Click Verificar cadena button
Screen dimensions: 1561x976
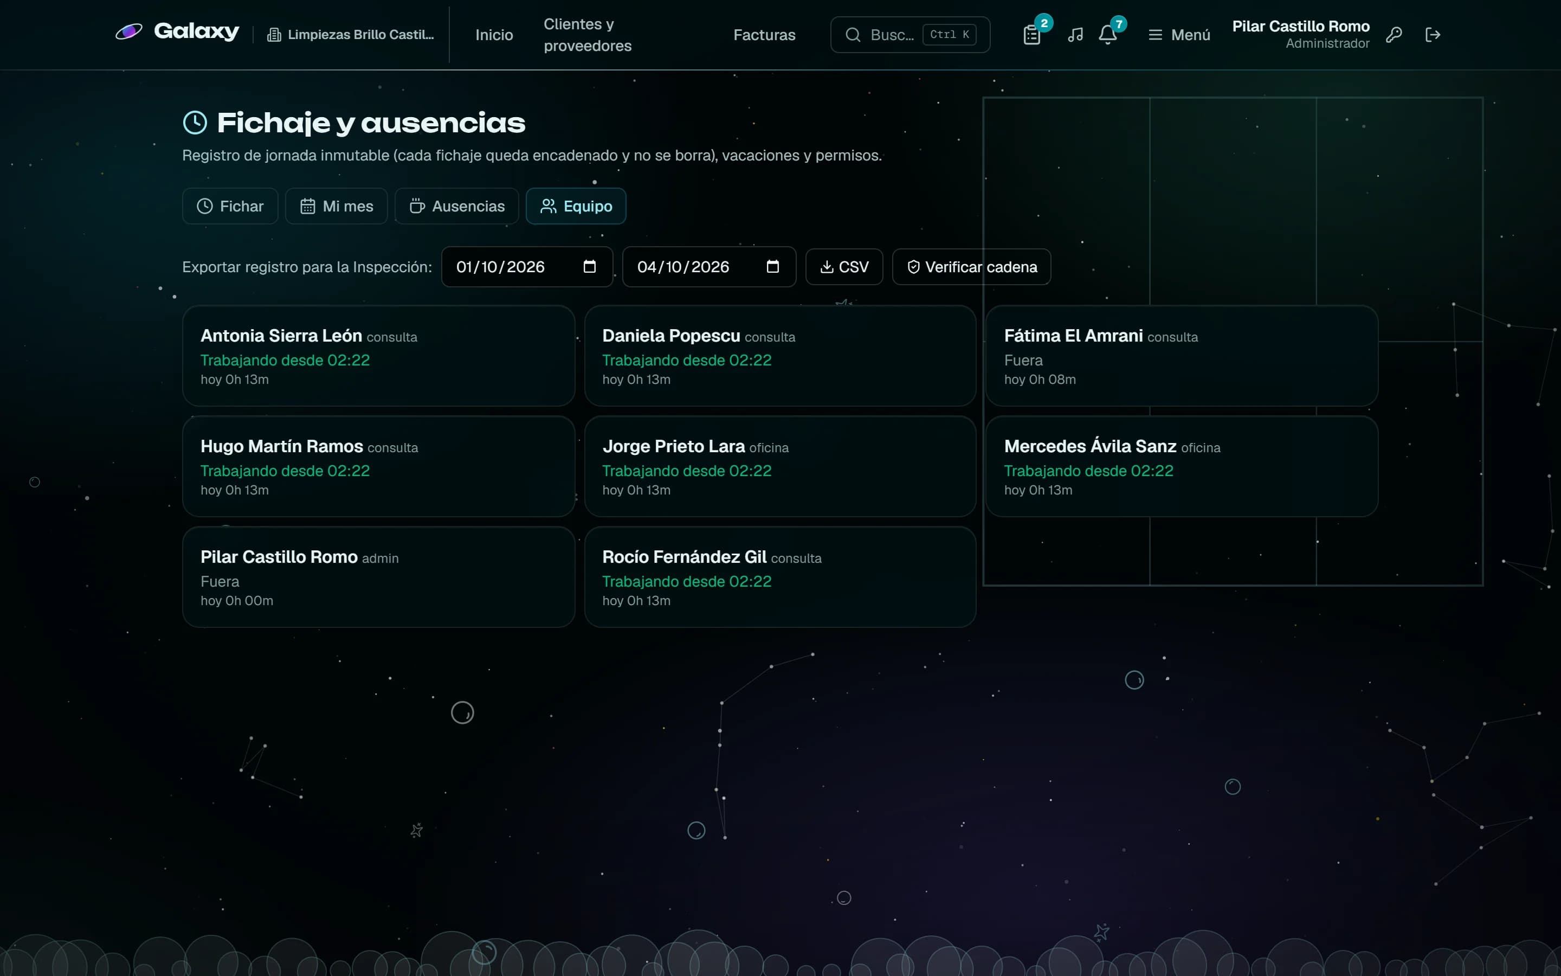click(971, 267)
